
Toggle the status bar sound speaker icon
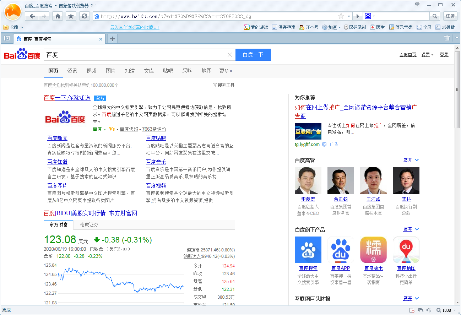coord(429,310)
